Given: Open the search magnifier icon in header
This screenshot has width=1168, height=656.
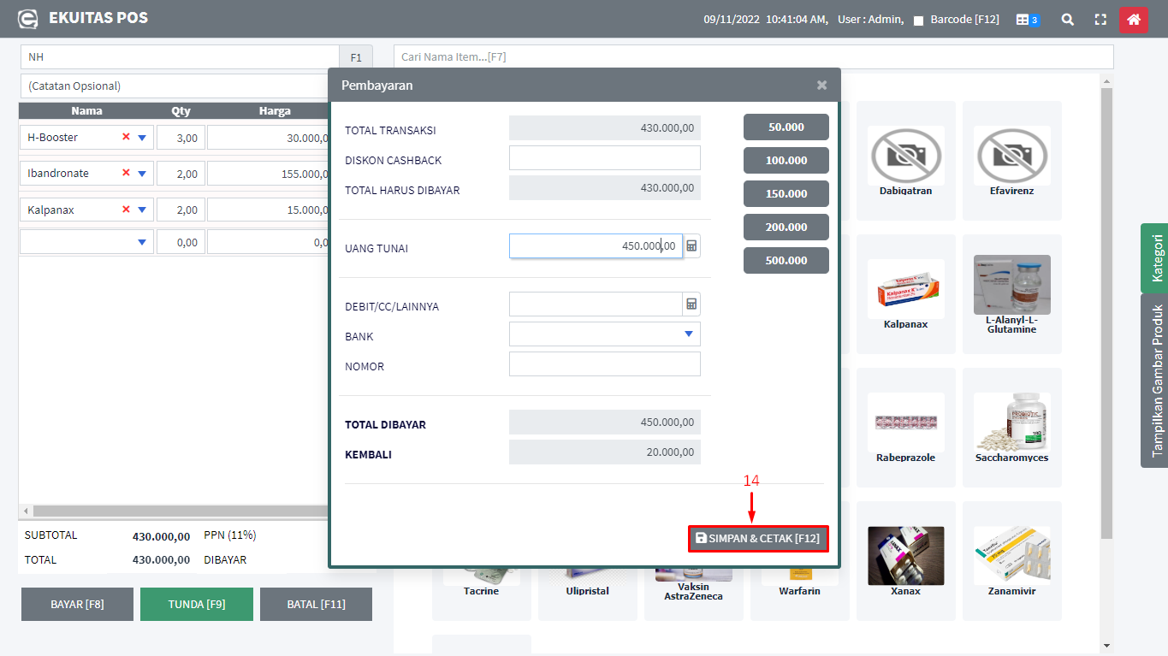Looking at the screenshot, I should [1067, 19].
